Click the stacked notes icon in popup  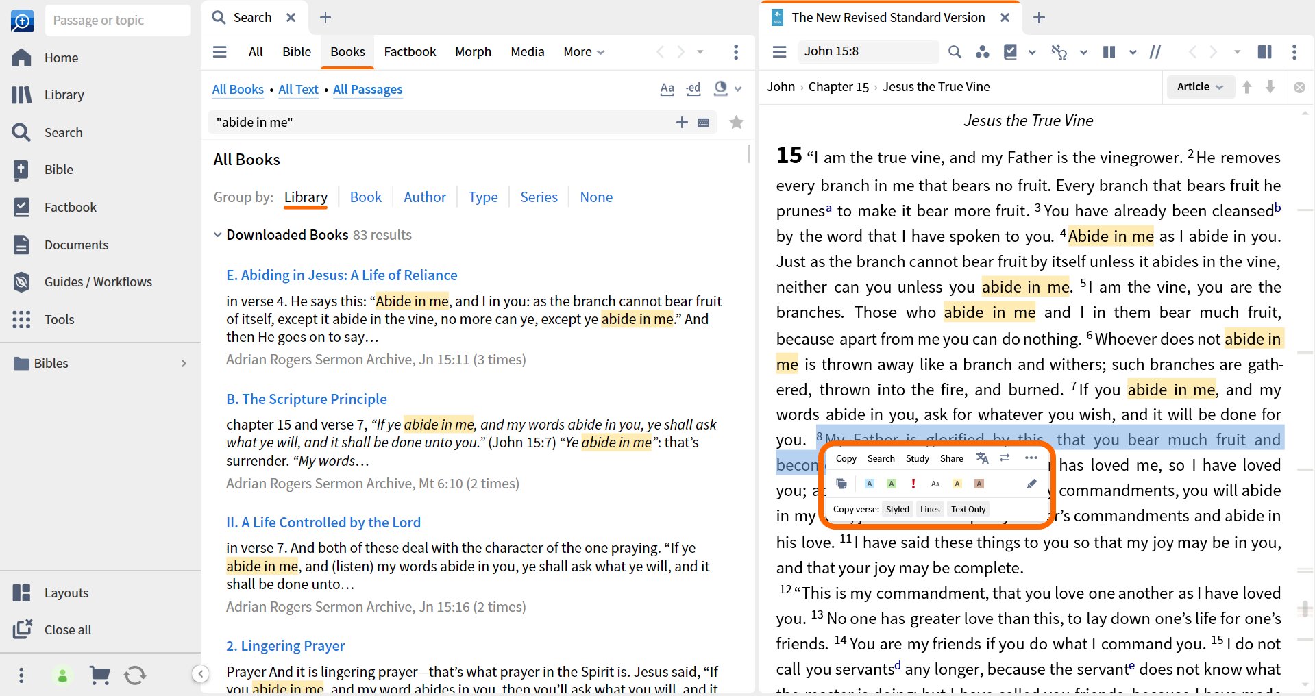(841, 484)
